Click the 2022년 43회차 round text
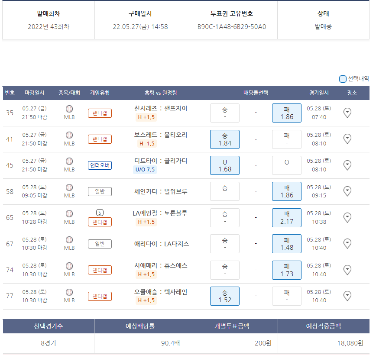The height and width of the screenshot is (355, 376). (49, 26)
